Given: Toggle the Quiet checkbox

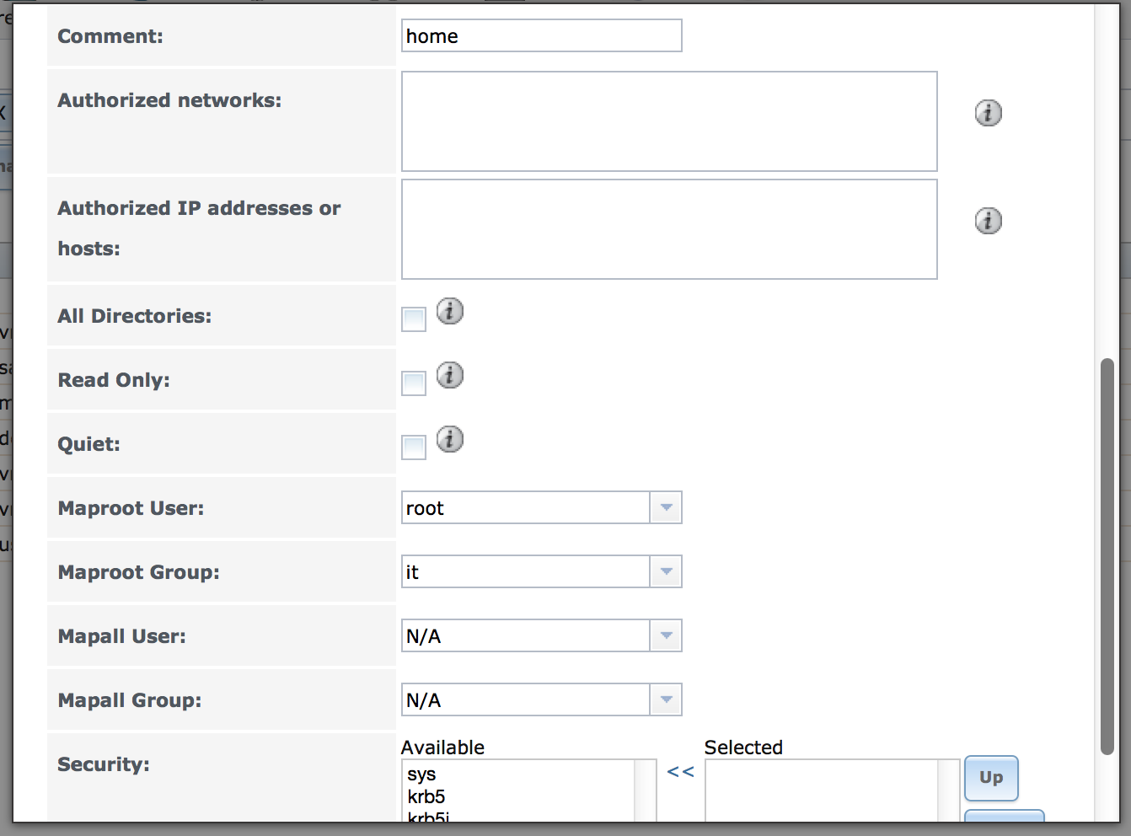Looking at the screenshot, I should click(x=413, y=447).
